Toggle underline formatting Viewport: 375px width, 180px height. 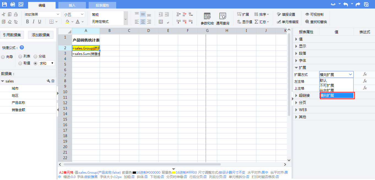(x=40, y=22)
